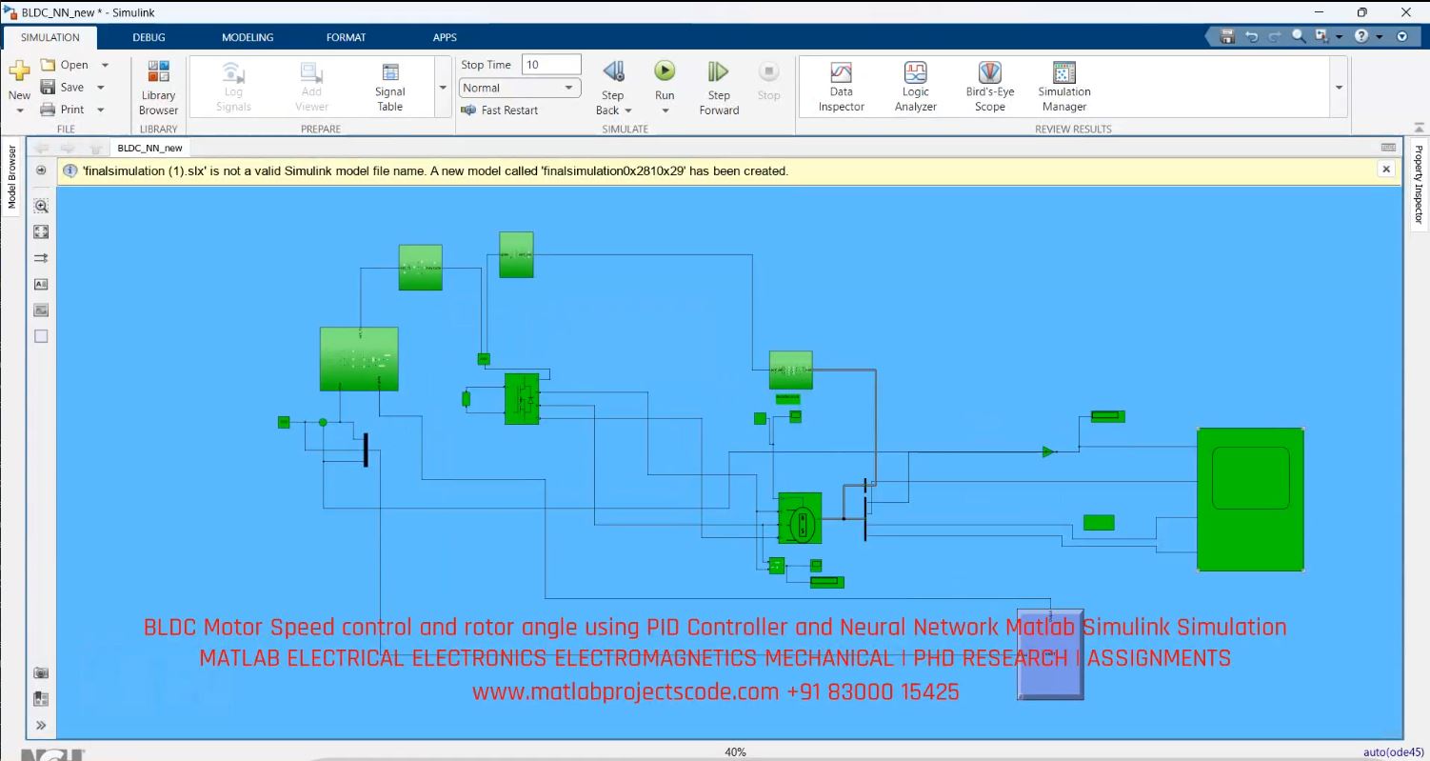Select the large green Scope block
Viewport: 1430px width, 761px height.
point(1250,499)
